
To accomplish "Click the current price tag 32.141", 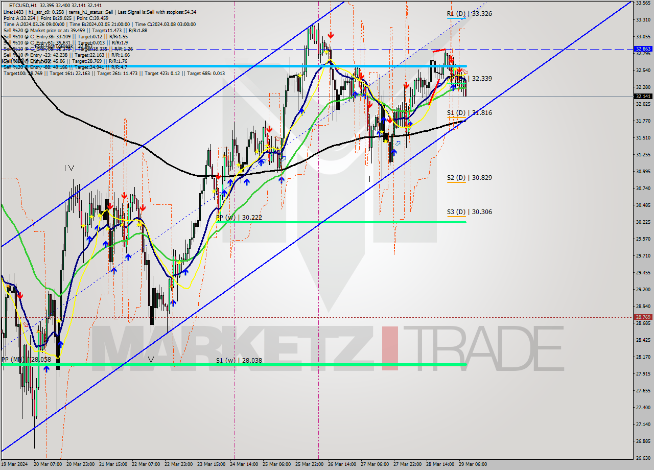I will 643,96.
